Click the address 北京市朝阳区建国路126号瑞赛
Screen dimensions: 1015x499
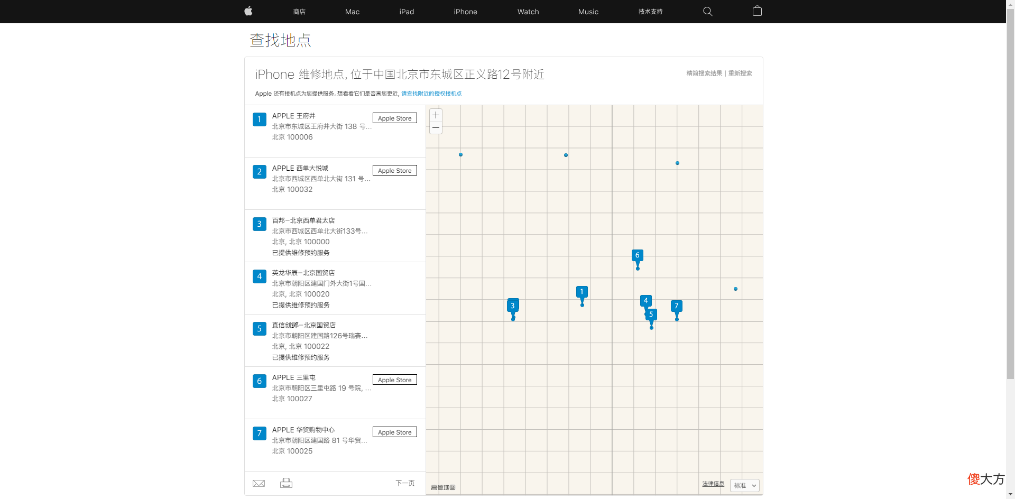point(320,336)
